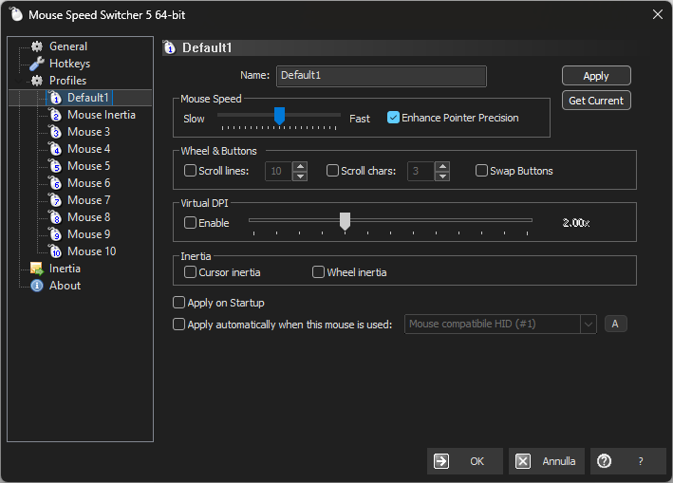Click the mouse icon in the Default1 panel header
673x483 pixels.
170,47
